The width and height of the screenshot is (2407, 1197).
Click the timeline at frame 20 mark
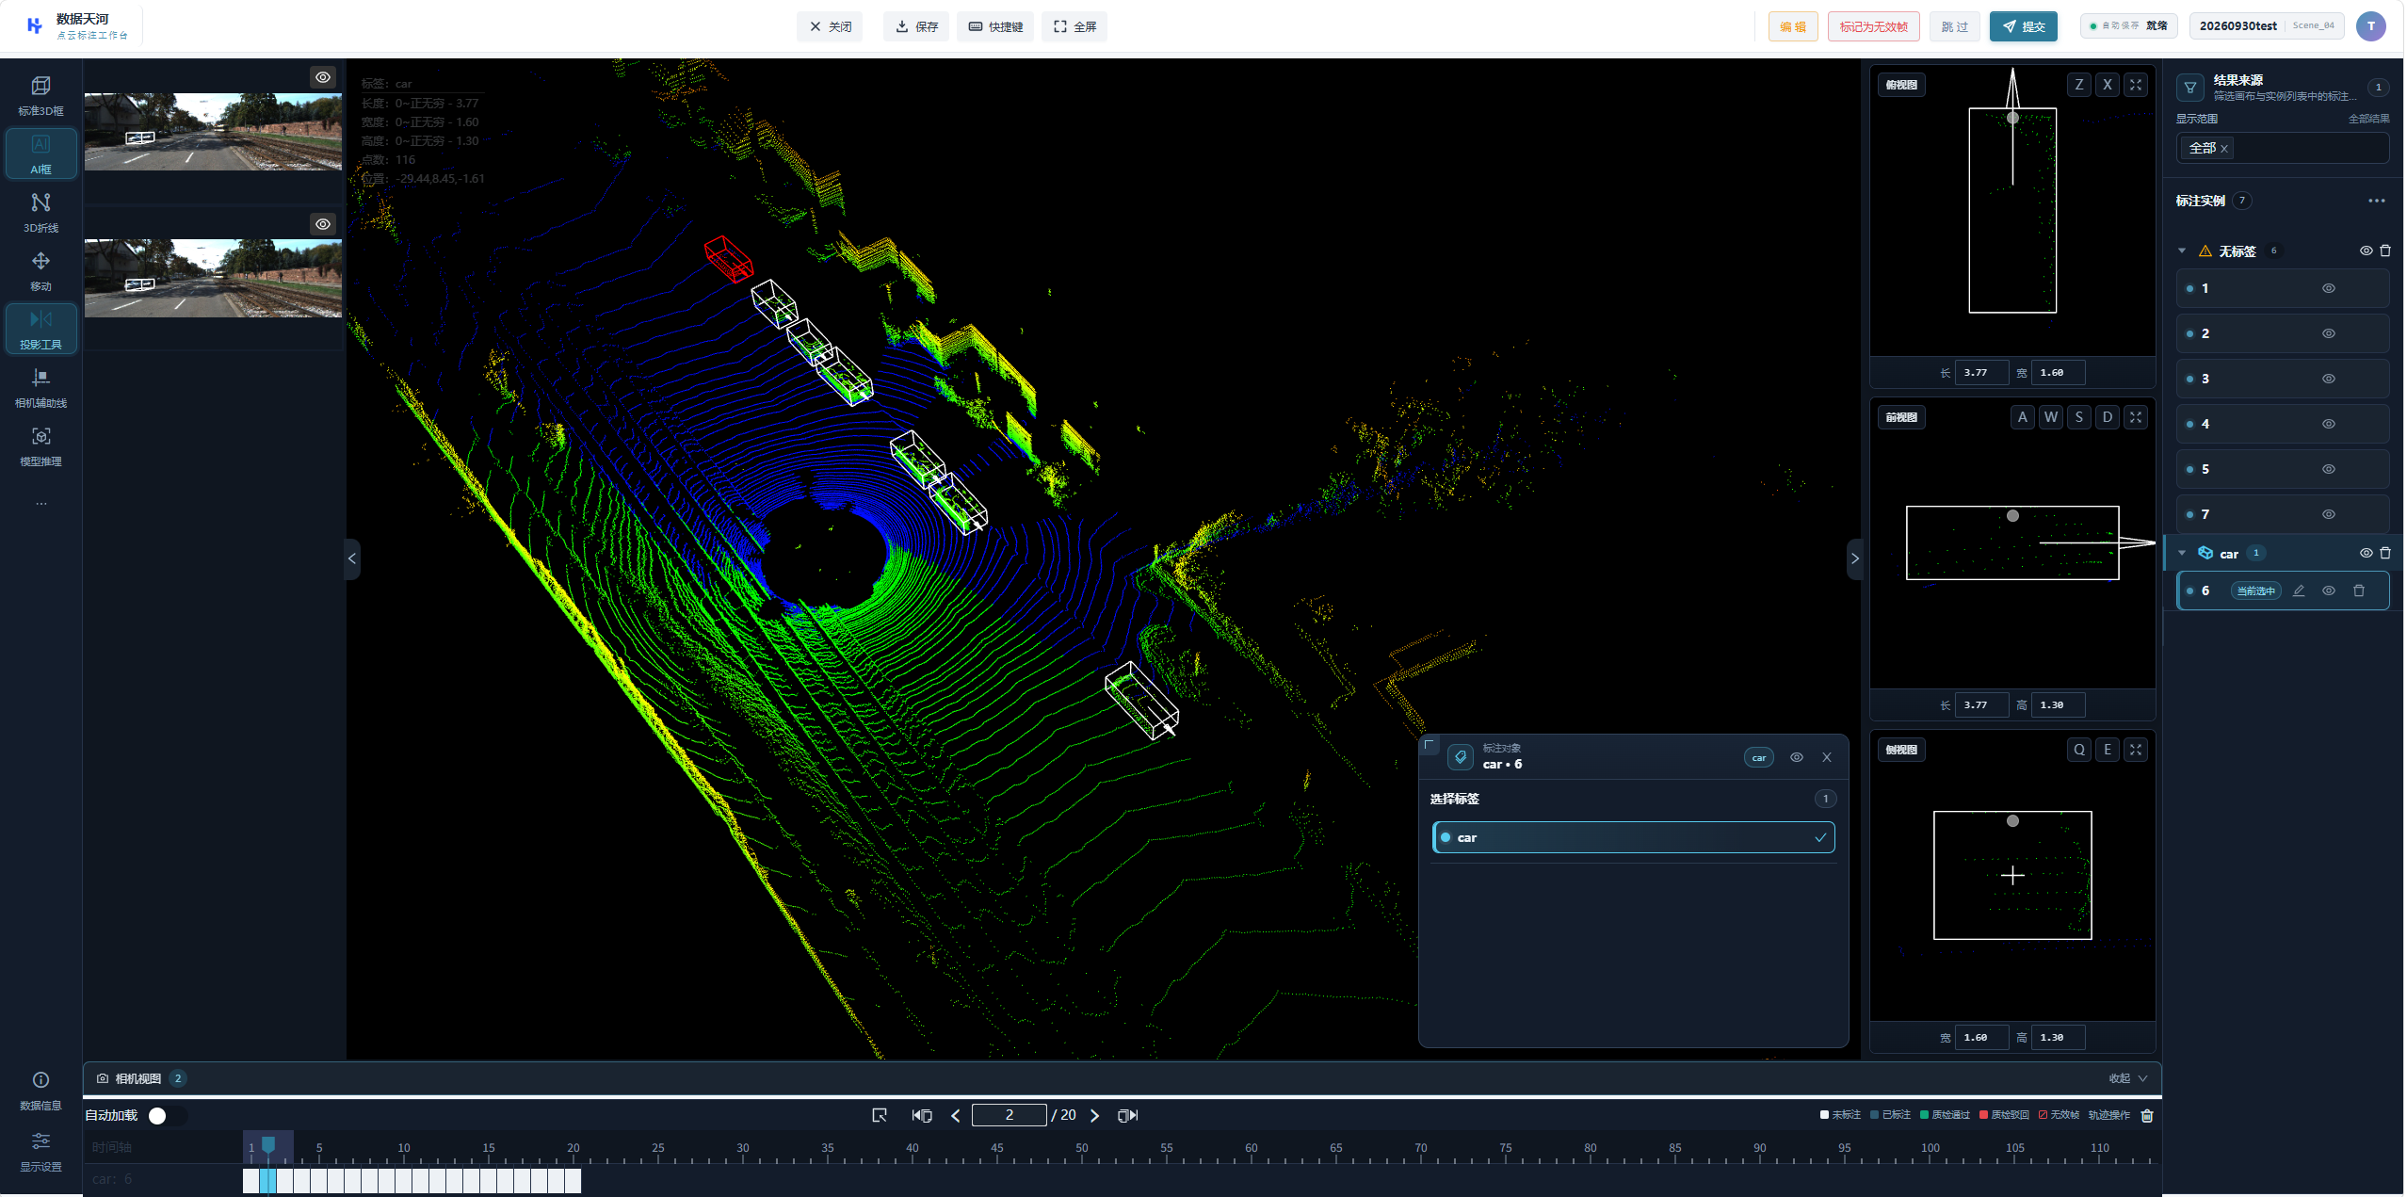pyautogui.click(x=573, y=1148)
